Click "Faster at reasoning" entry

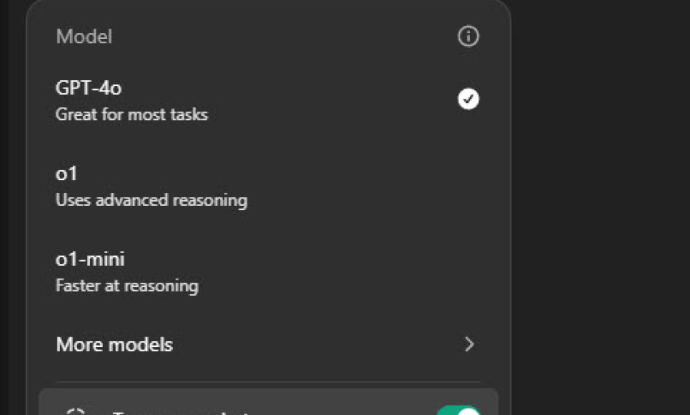click(127, 286)
